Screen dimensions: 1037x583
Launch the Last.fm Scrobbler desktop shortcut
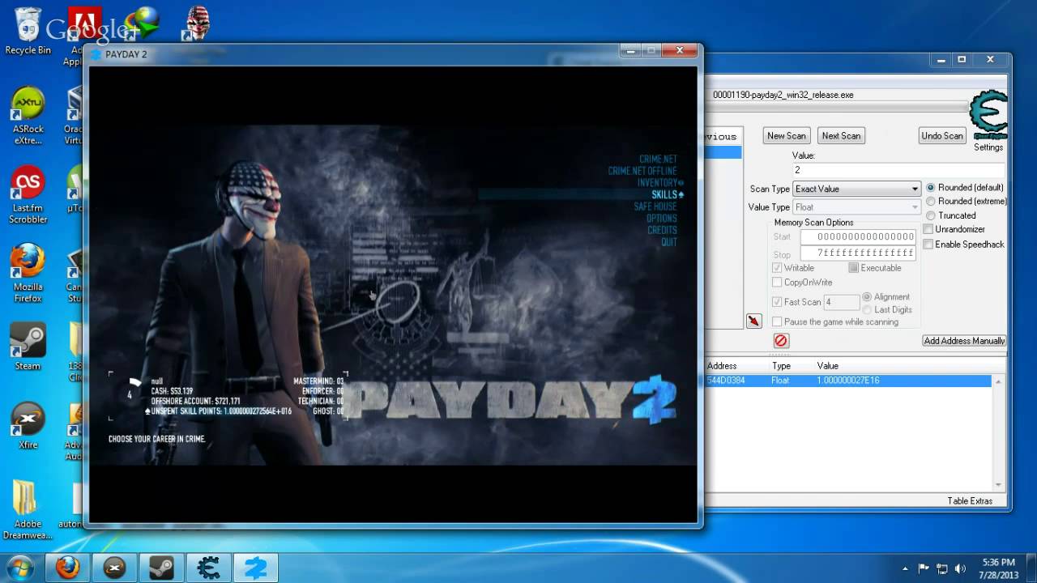click(x=28, y=194)
